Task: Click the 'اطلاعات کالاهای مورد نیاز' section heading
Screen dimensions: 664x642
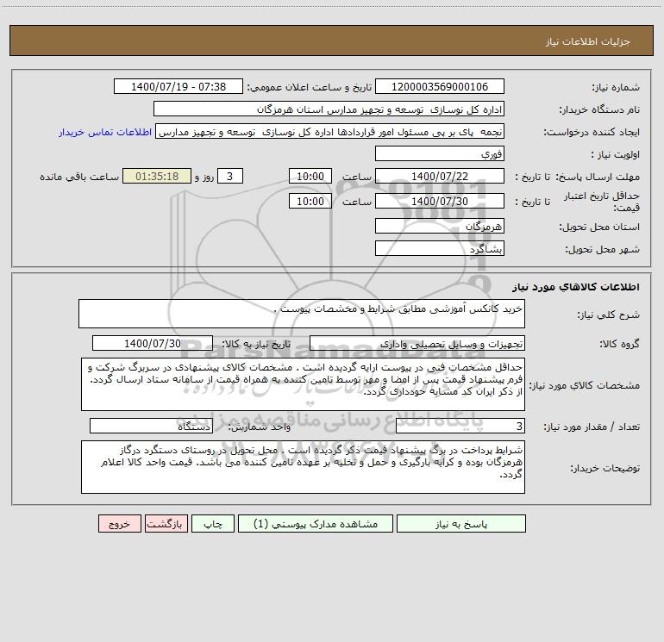Action: [x=576, y=287]
